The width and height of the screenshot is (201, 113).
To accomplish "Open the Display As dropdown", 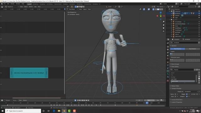I will [192, 92].
